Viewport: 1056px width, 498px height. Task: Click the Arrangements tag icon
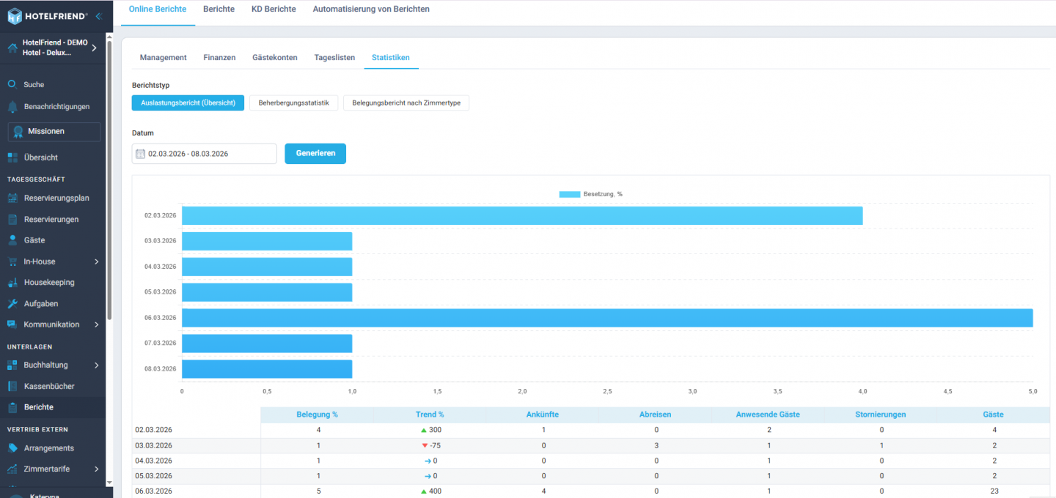point(12,448)
